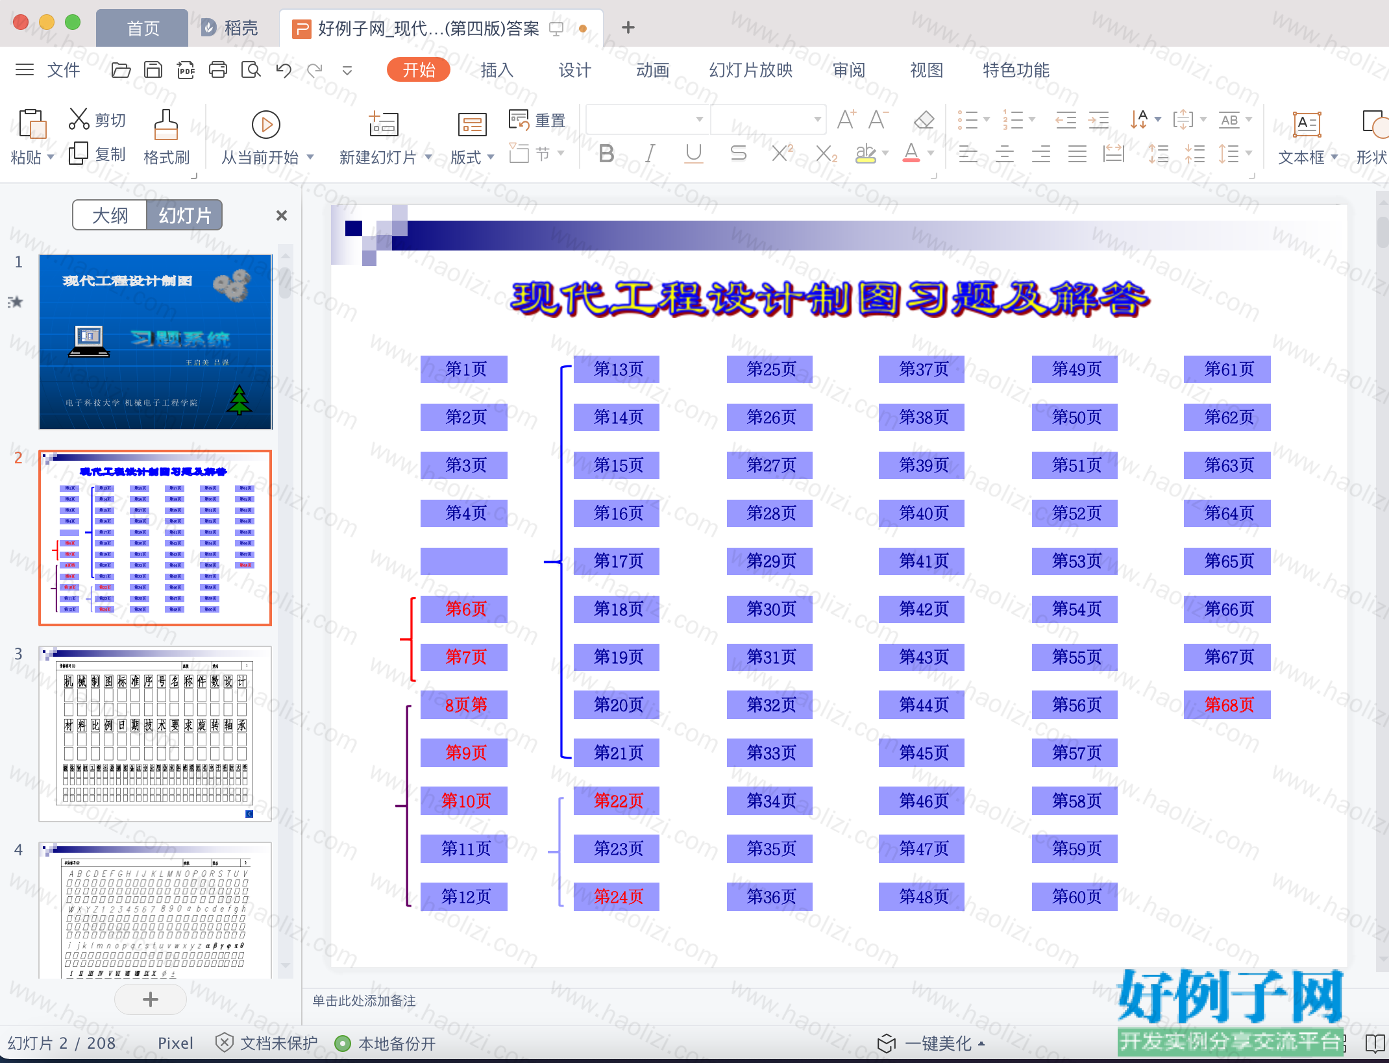The height and width of the screenshot is (1063, 1389).
Task: Toggle subscript formatting
Action: (826, 154)
